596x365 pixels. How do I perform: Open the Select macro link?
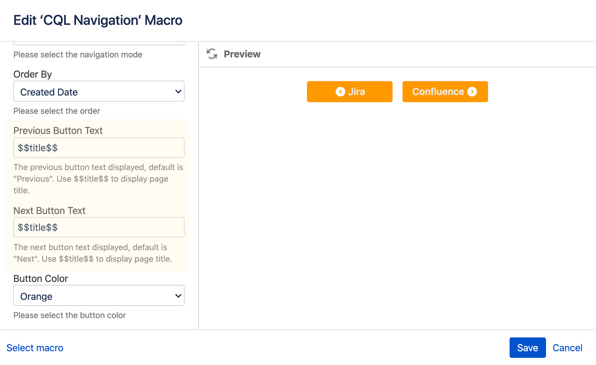(x=35, y=348)
